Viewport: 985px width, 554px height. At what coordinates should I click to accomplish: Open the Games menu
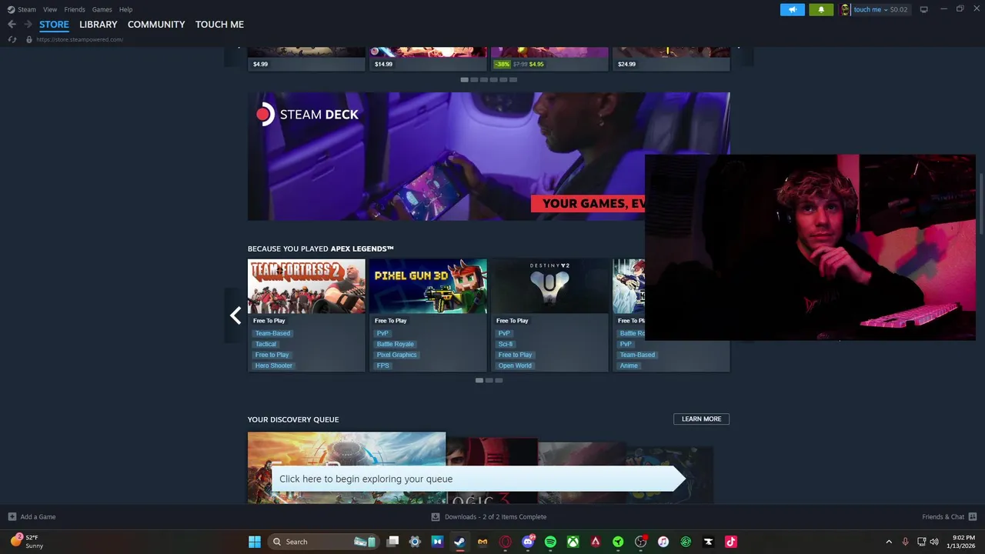(102, 9)
